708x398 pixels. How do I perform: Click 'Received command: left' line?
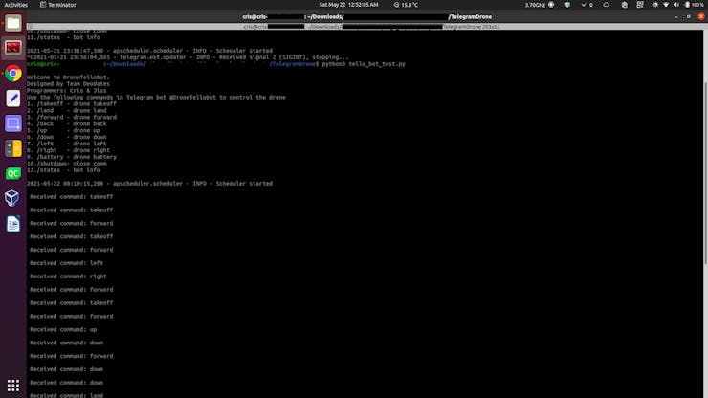tap(66, 263)
